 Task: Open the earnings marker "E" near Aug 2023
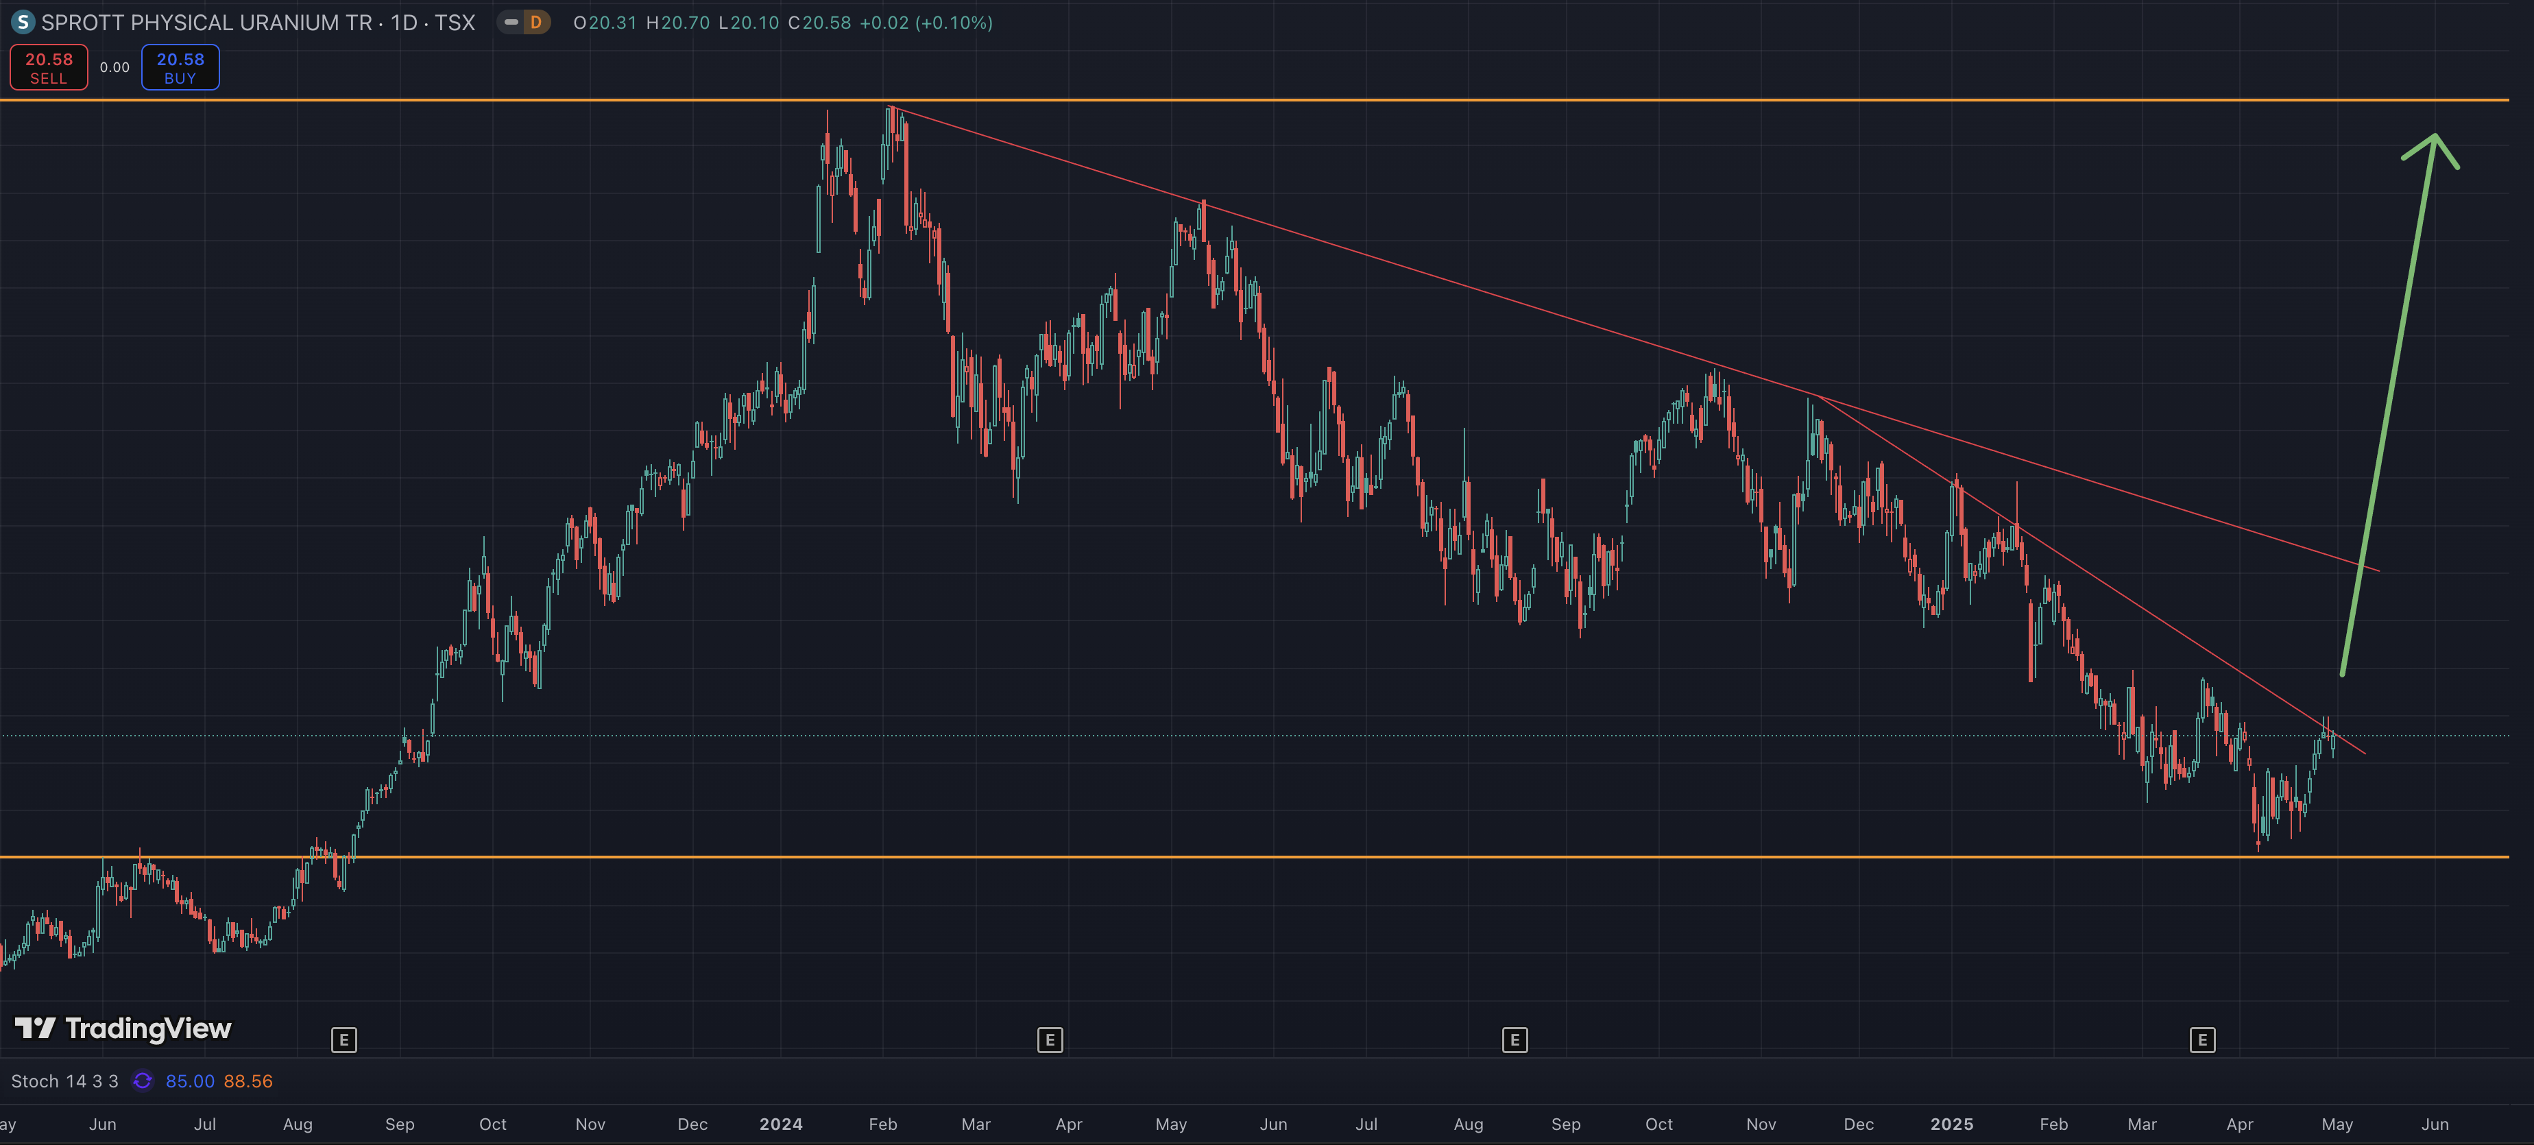[343, 1039]
